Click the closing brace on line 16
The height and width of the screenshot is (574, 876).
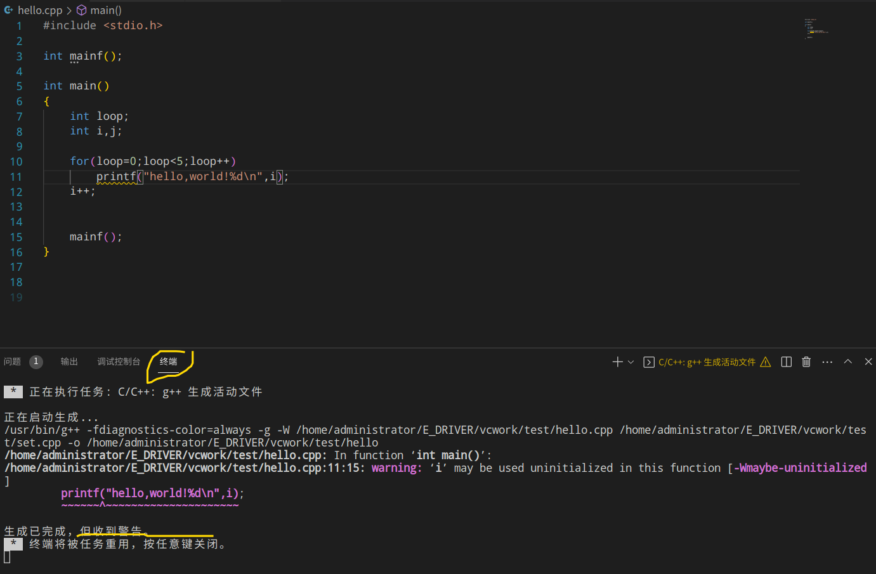(x=46, y=252)
